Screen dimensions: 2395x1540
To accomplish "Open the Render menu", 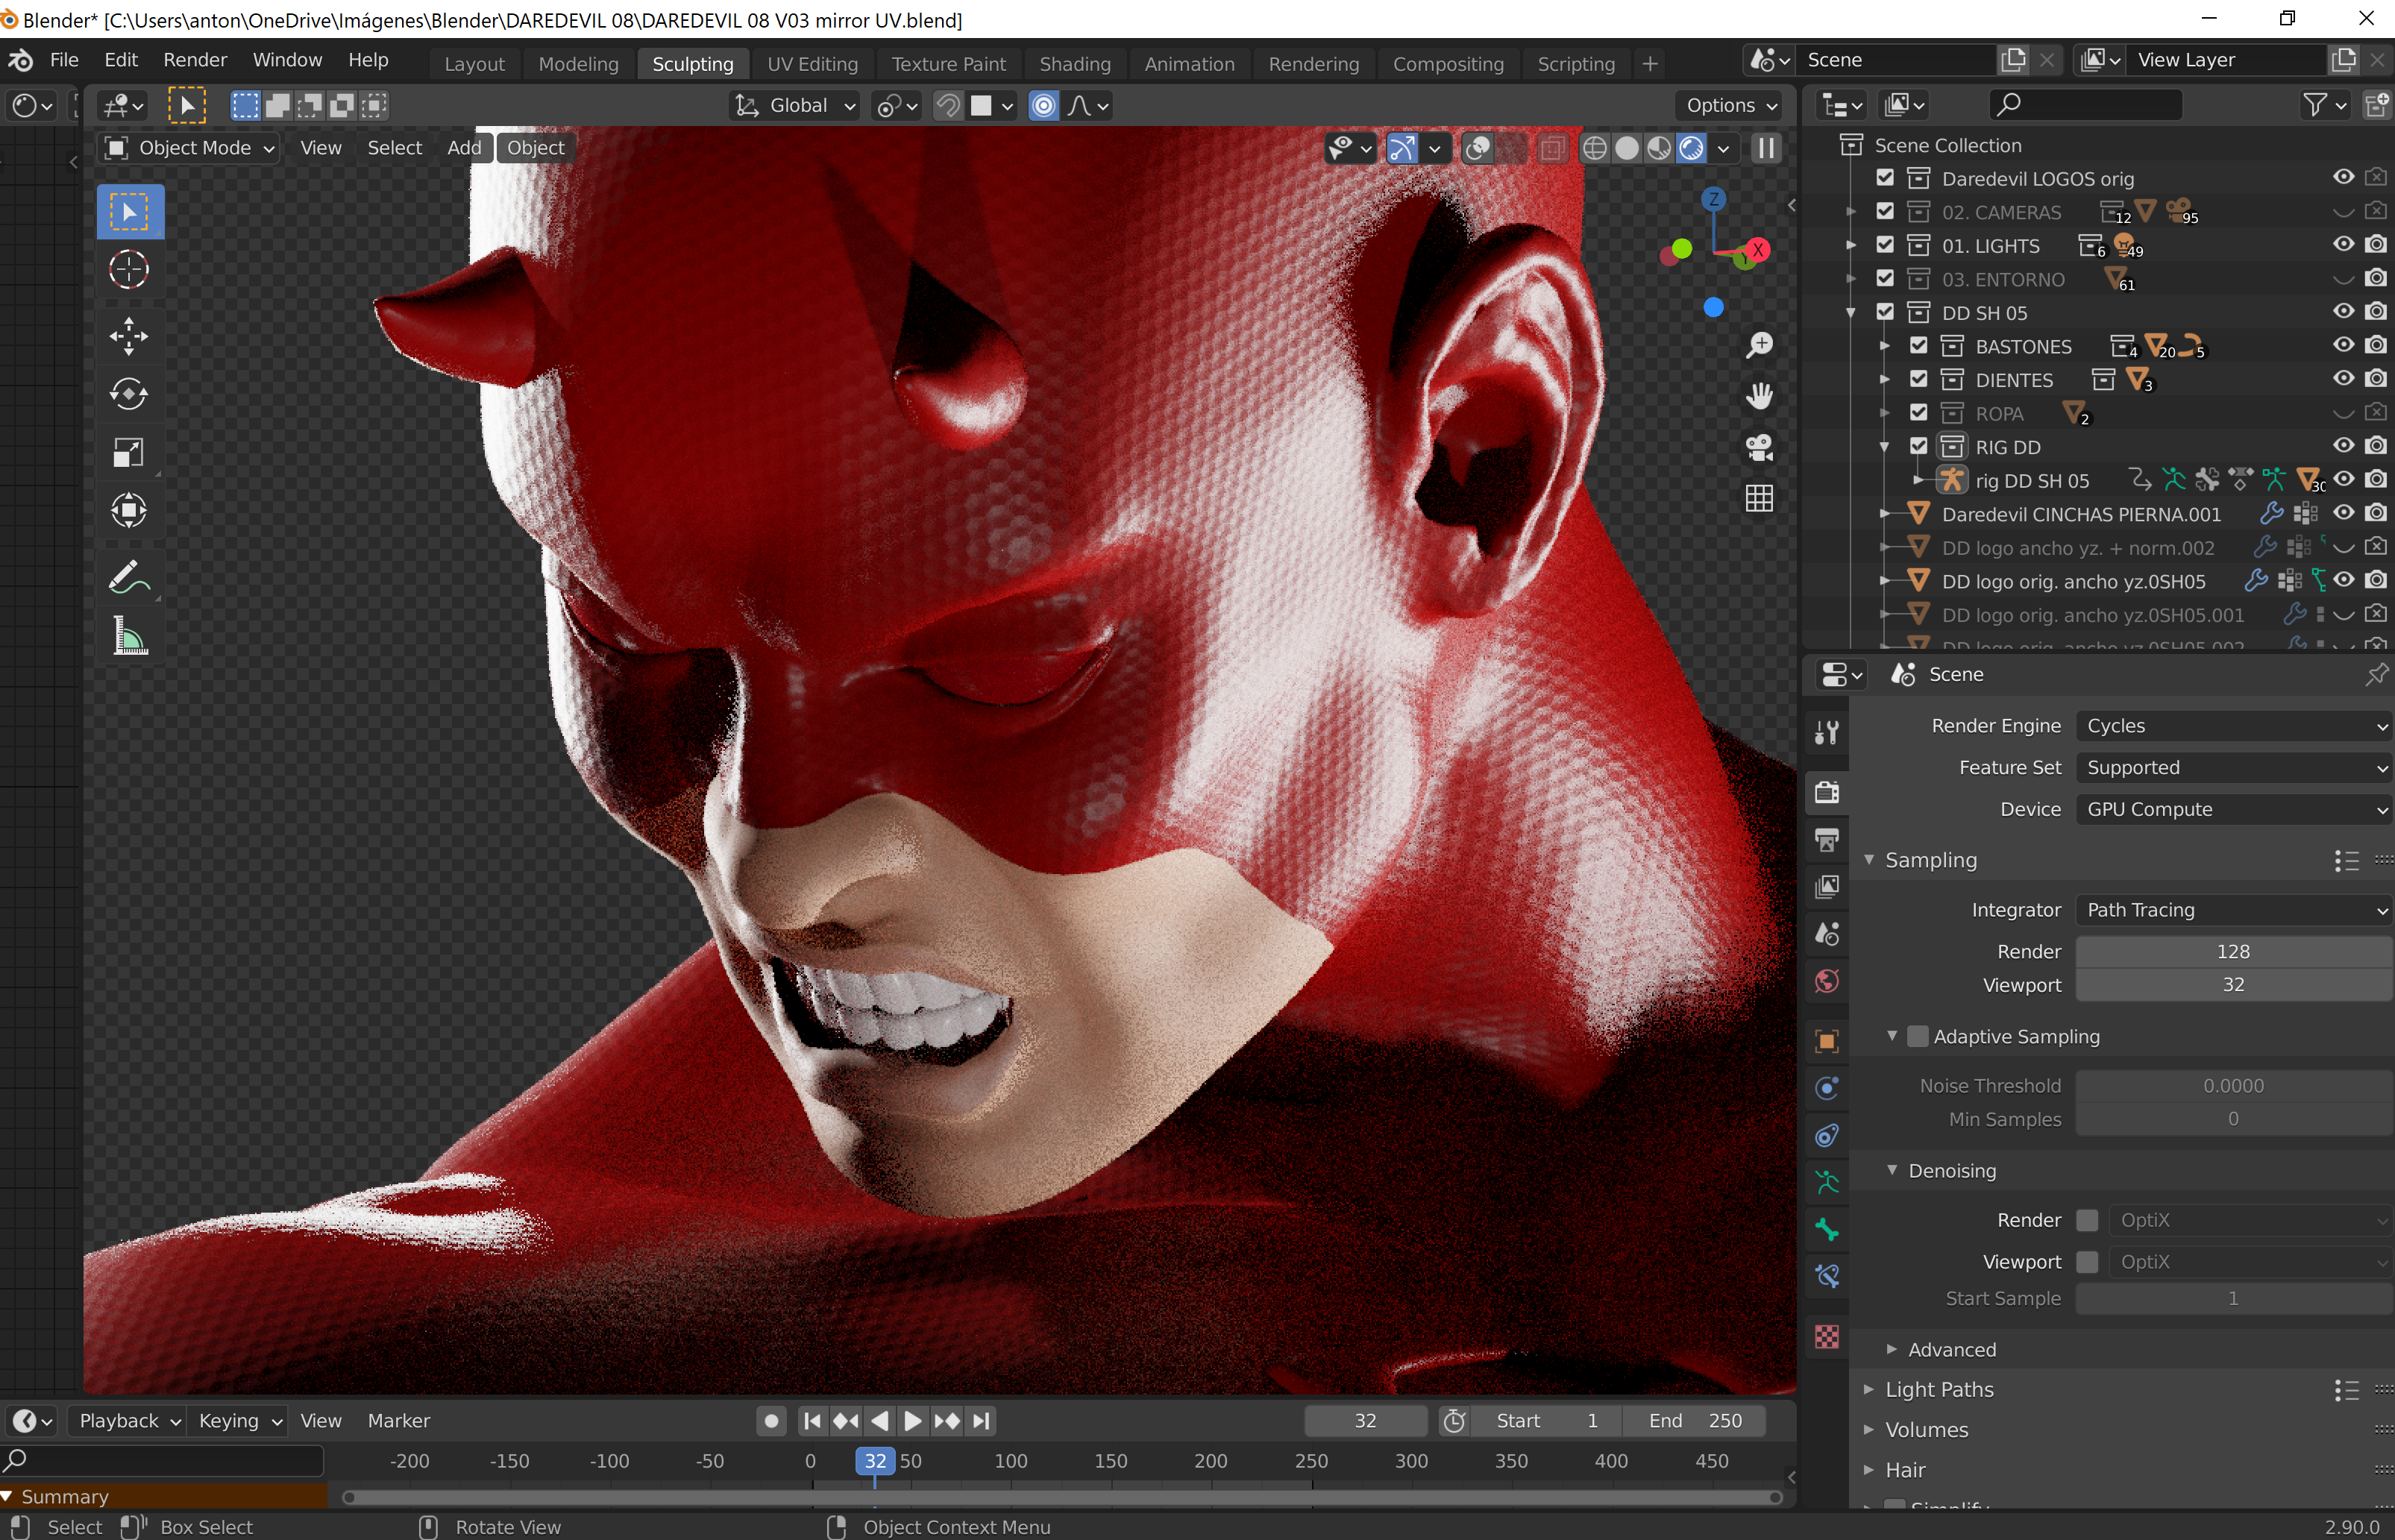I will click(x=195, y=60).
